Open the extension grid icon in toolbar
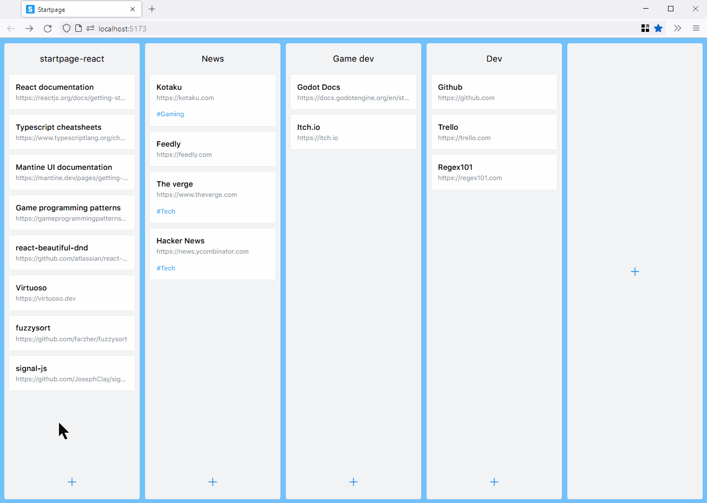707x503 pixels. click(x=645, y=29)
